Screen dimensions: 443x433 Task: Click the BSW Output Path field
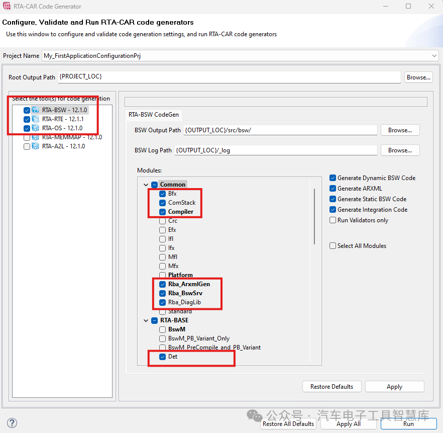pos(280,130)
